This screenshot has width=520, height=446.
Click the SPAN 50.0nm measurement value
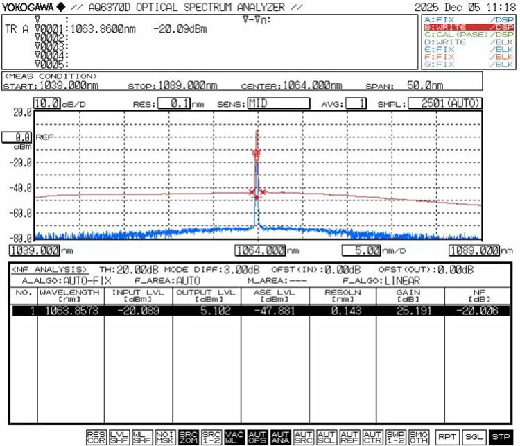(x=425, y=85)
